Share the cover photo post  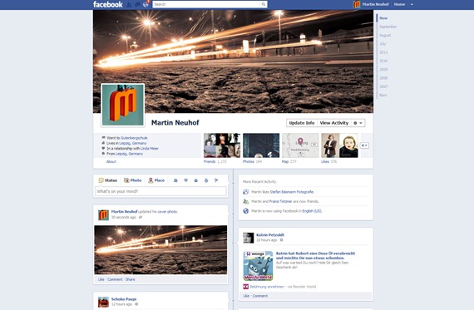[131, 279]
